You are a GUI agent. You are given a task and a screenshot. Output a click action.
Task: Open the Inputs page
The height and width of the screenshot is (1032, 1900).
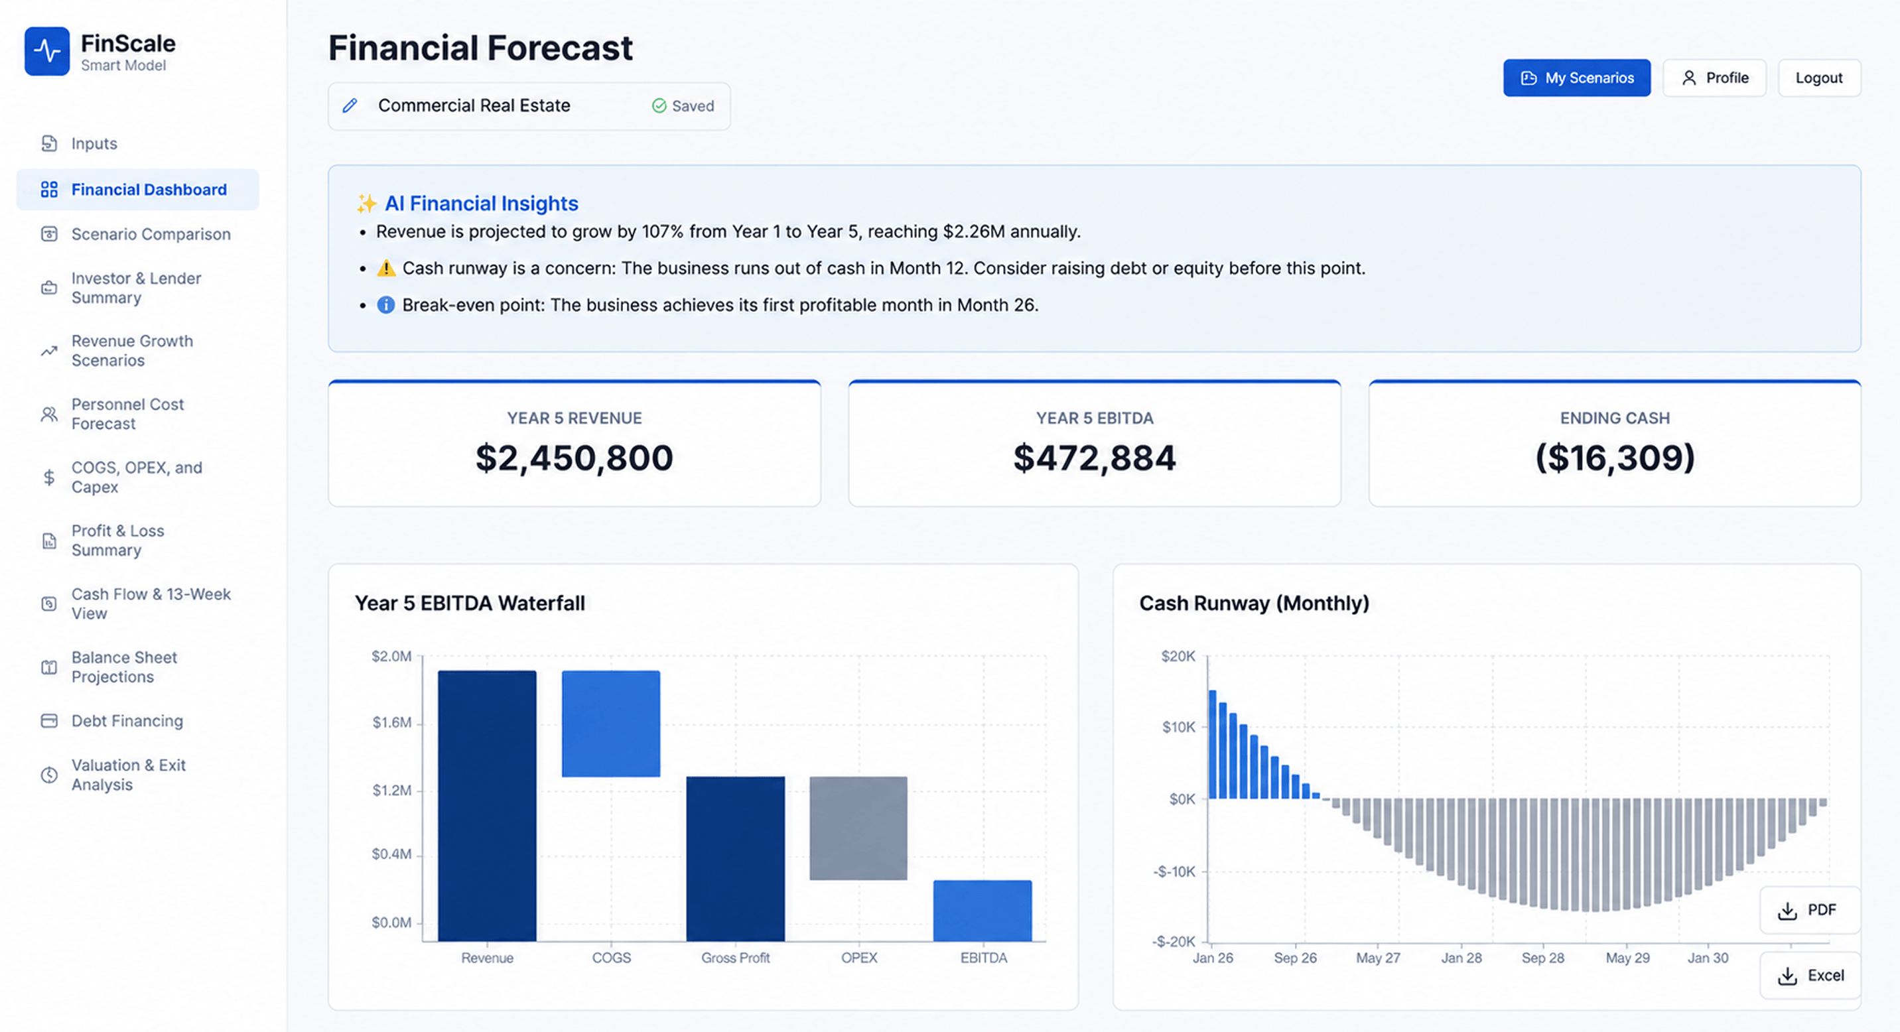(137, 143)
